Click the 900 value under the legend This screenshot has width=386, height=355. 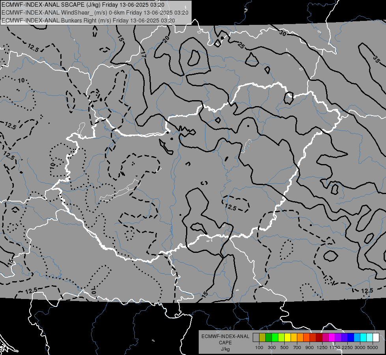pyautogui.click(x=310, y=348)
